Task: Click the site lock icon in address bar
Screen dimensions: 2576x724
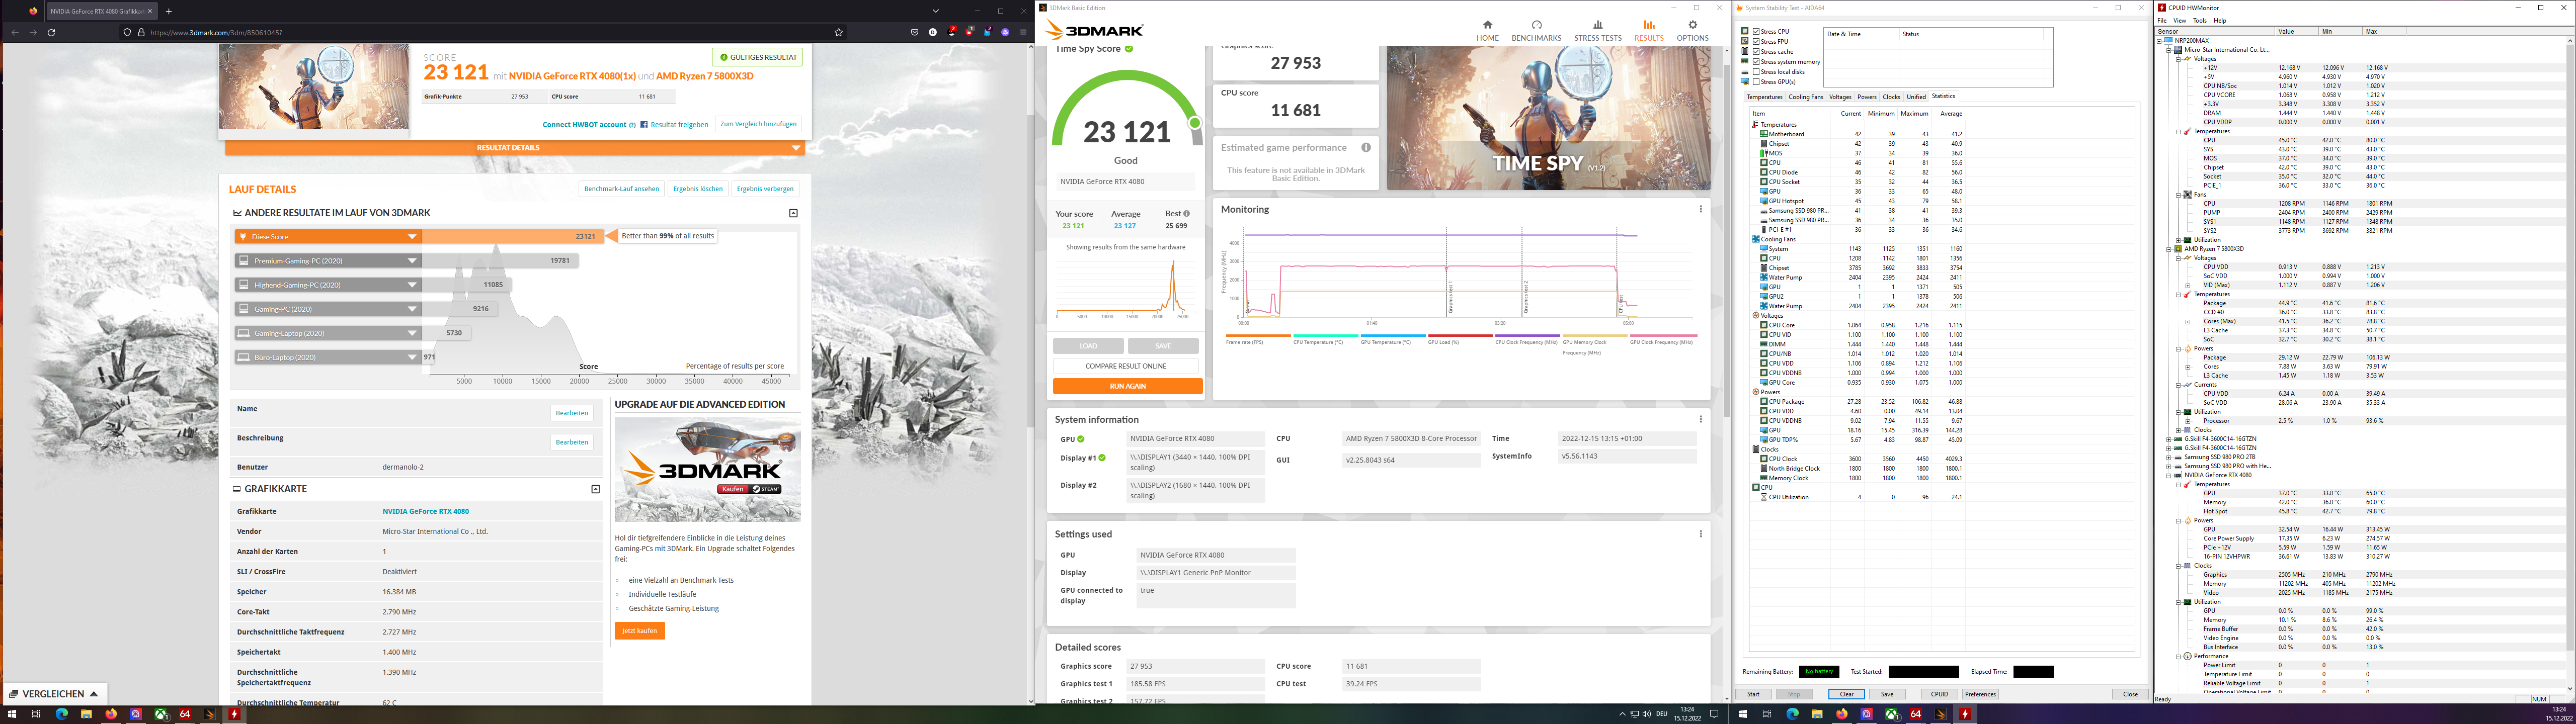Action: [140, 32]
